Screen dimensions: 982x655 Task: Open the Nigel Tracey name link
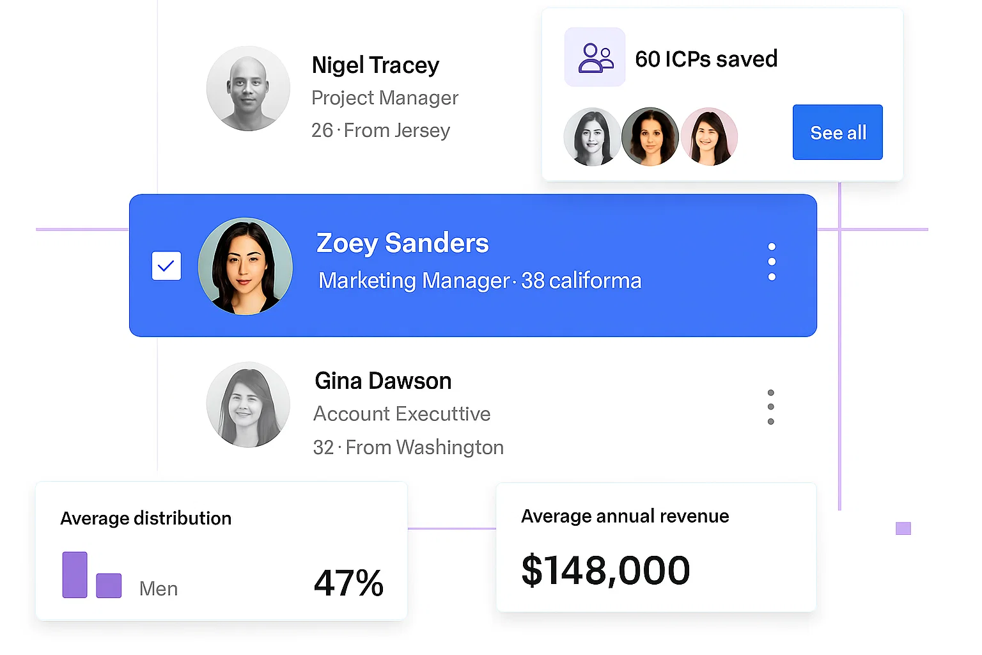click(x=375, y=65)
